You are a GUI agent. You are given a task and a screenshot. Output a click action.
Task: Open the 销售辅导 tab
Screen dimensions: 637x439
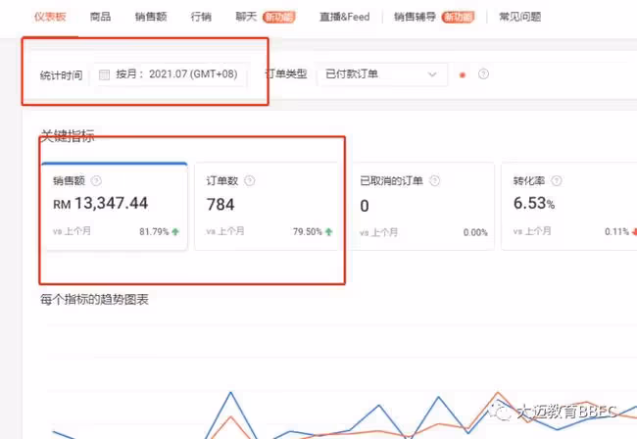(x=415, y=17)
